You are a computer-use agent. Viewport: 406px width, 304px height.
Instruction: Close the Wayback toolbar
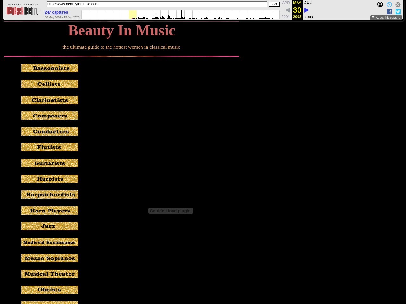(x=398, y=4)
